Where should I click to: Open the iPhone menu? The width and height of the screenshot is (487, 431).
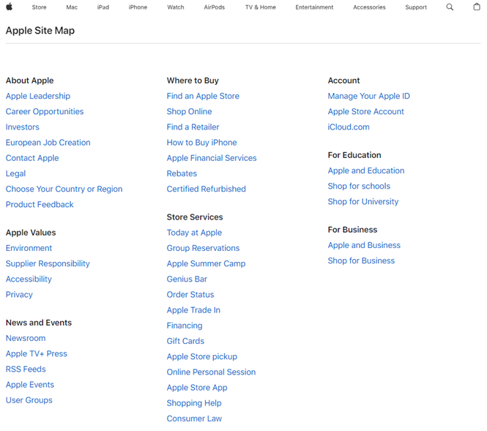[138, 7]
